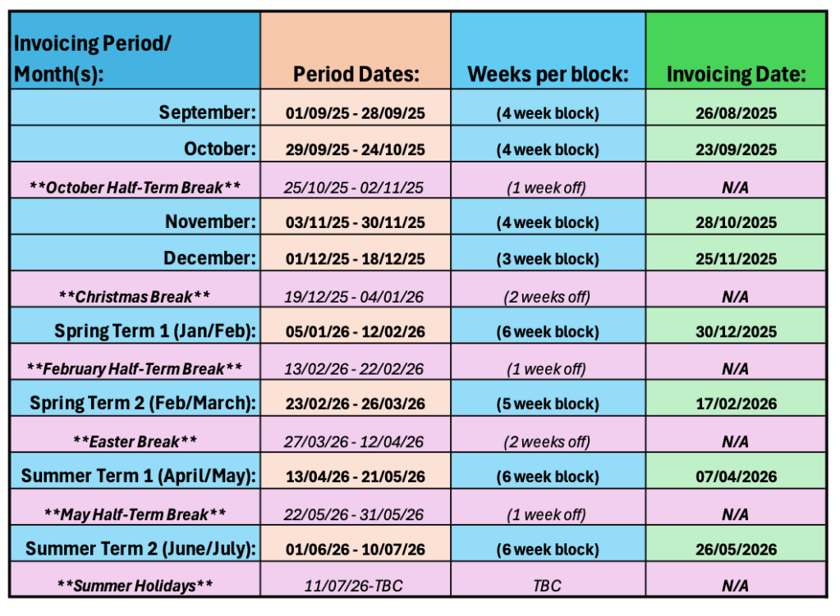Select the "Easter Break" row label

click(x=135, y=441)
